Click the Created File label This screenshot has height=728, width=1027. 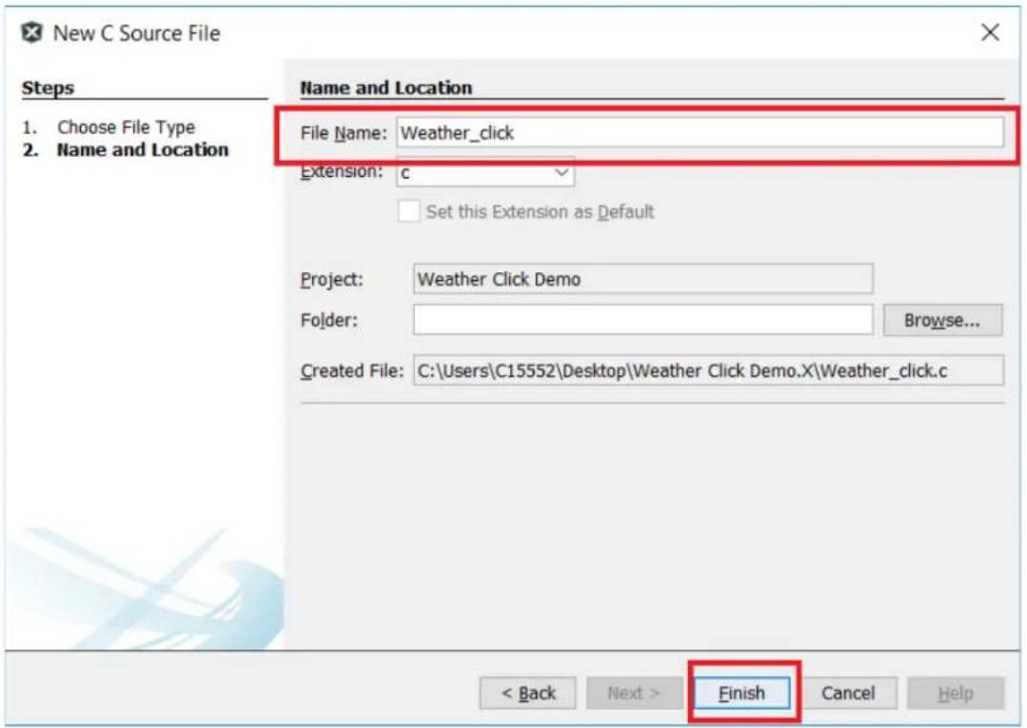352,370
